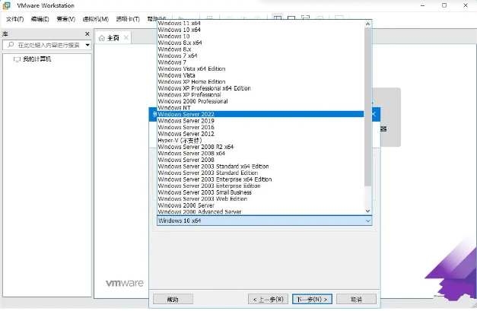Select 我的计算机 in the library tree
Viewport: 477px width, 311px height.
[37, 59]
